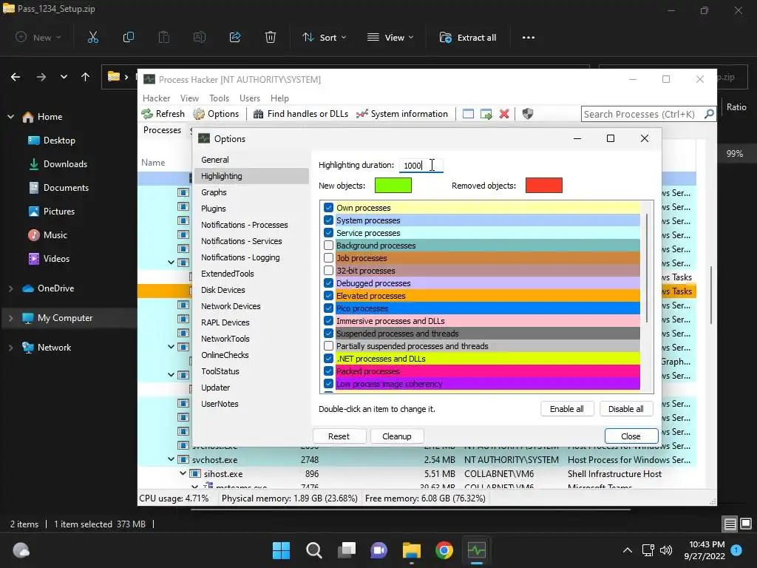The image size is (757, 568).
Task: Open the See more ellipsis in Explorer
Action: (528, 38)
